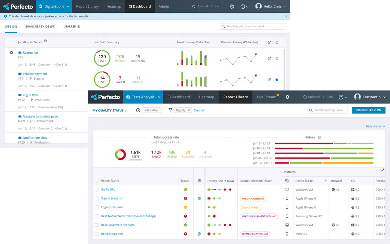Click the total success rate donut chart
Viewport: 390px width, 244px height.
120,155
